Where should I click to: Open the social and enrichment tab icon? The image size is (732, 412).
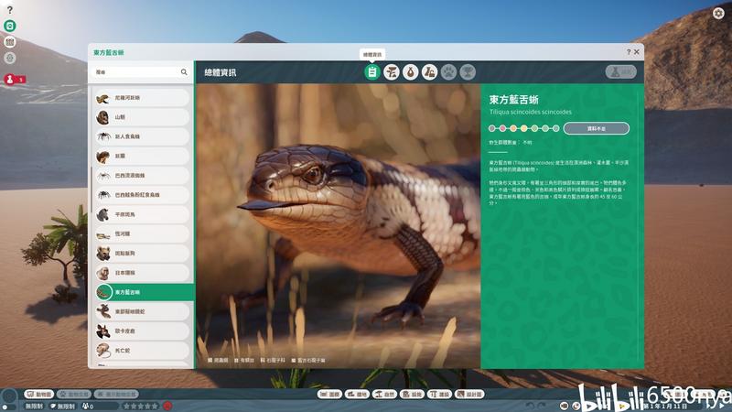click(429, 72)
